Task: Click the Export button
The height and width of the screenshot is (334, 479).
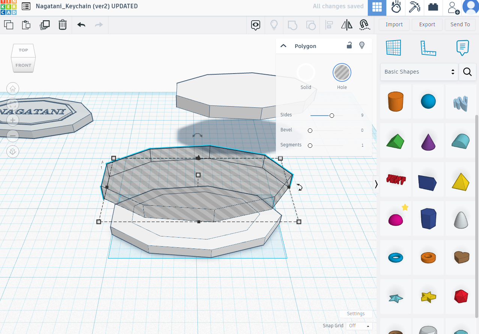Action: coord(427,24)
